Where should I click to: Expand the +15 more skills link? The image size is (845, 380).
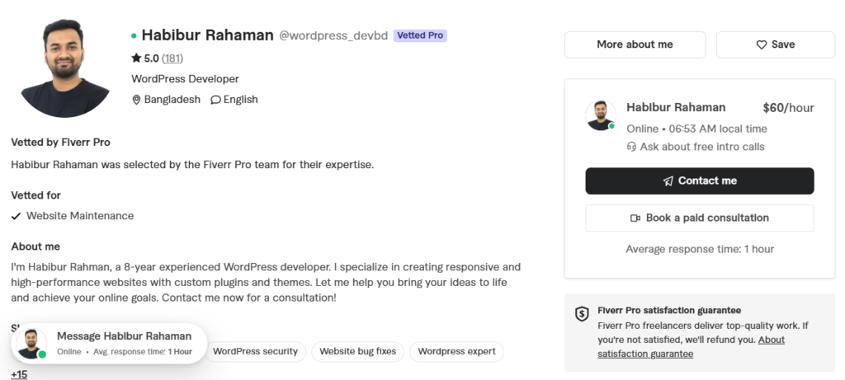(x=19, y=374)
